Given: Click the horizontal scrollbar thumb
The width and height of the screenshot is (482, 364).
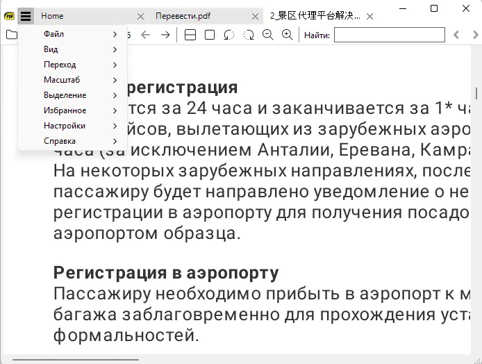Looking at the screenshot, I should pos(76,359).
